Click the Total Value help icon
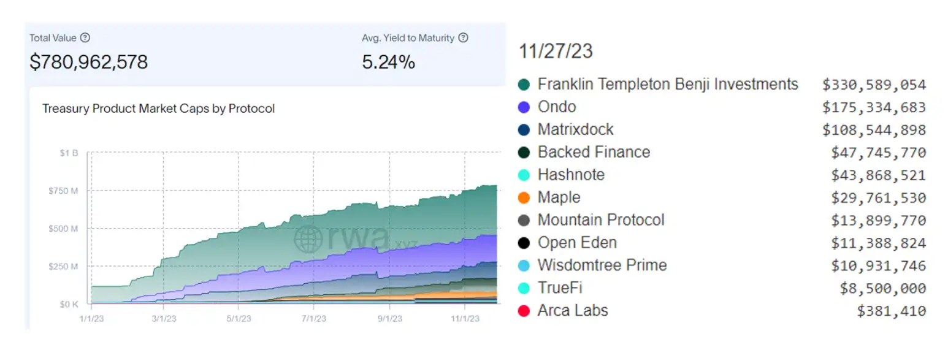The image size is (948, 339). [x=85, y=38]
